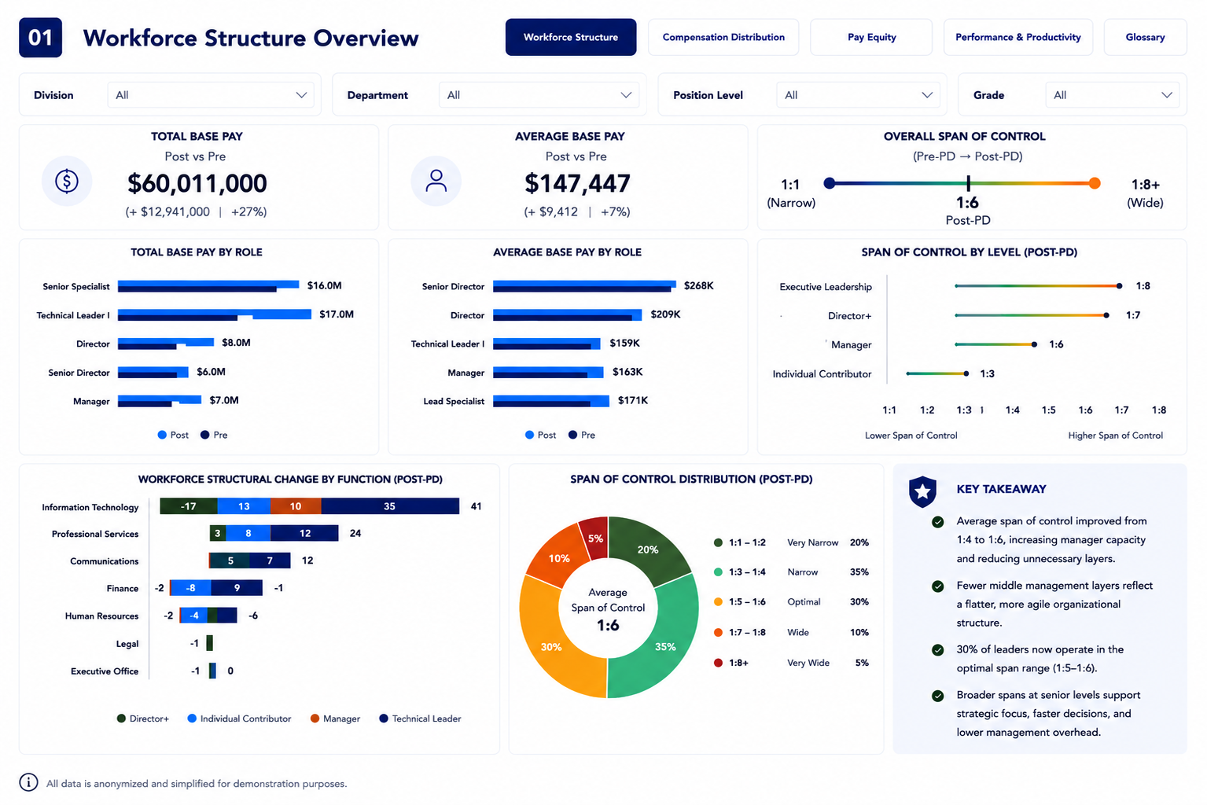1207x805 pixels.
Task: Expand the Position Level dropdown
Action: point(858,95)
